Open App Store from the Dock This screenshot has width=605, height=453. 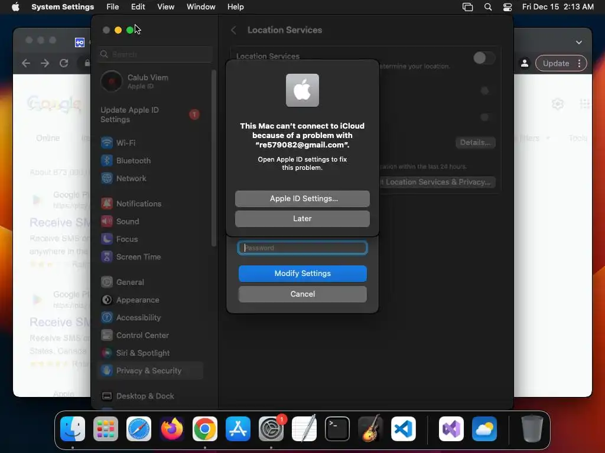[238, 429]
